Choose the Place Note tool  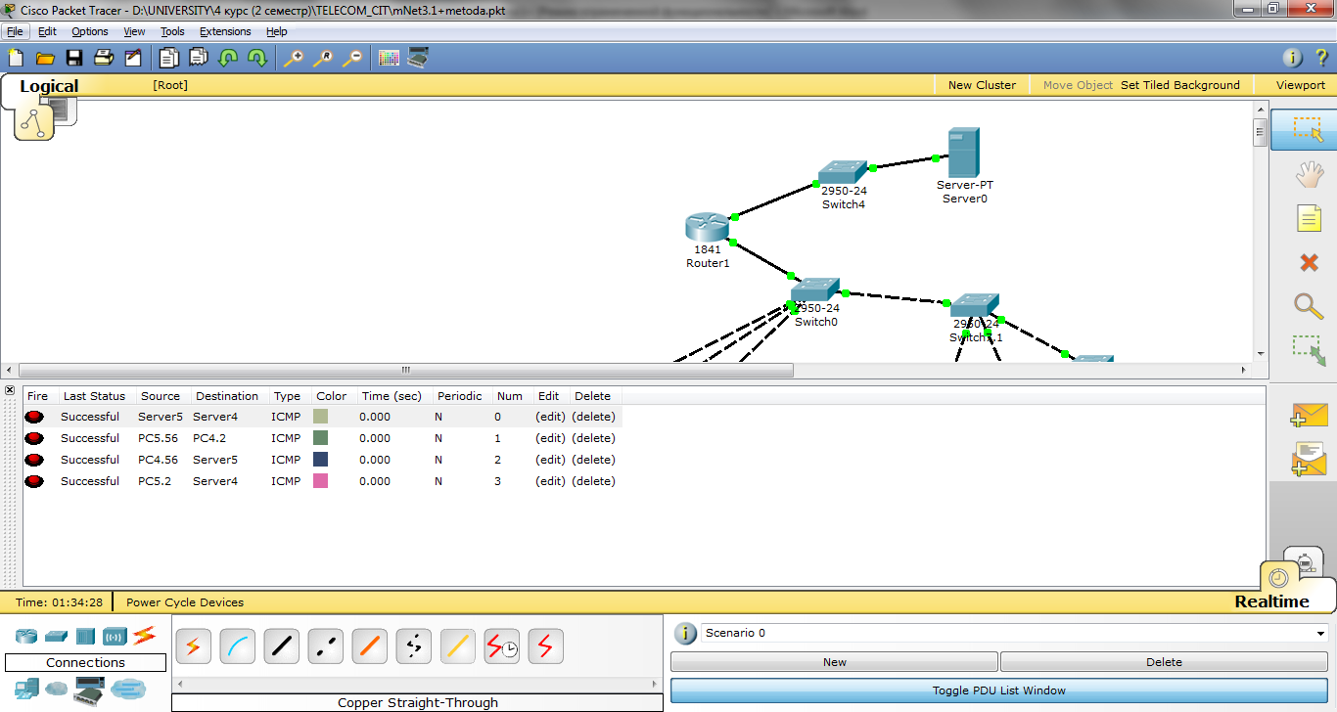point(1310,218)
